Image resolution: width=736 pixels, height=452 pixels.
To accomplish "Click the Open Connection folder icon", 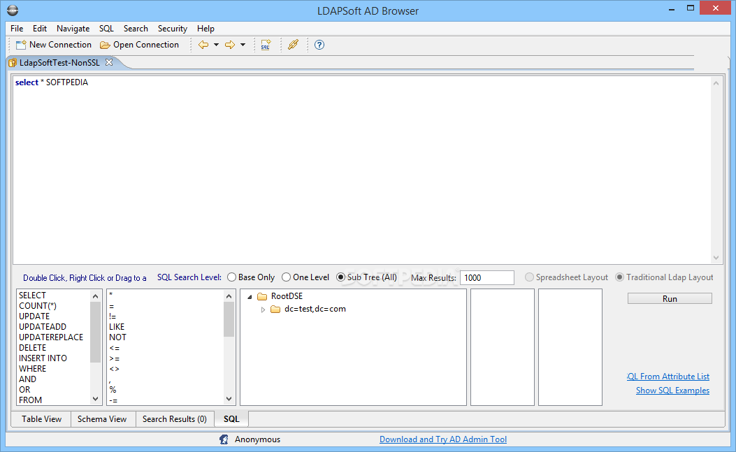I will (105, 45).
